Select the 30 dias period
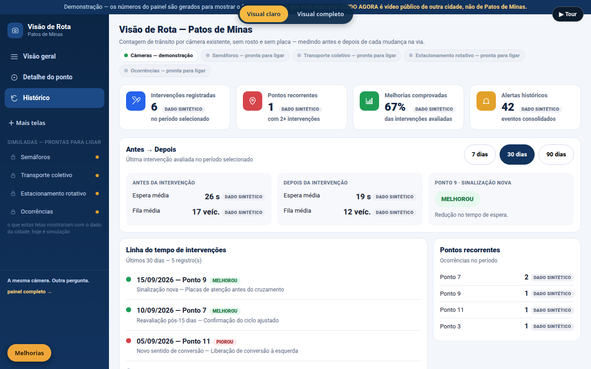This screenshot has width=591, height=369. (x=517, y=155)
